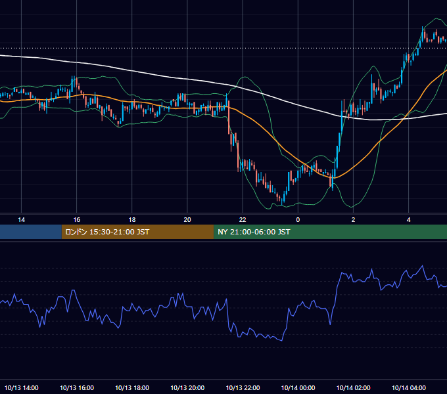Click the 16 hour label on price chart axis
This screenshot has width=447, height=394.
tap(77, 220)
